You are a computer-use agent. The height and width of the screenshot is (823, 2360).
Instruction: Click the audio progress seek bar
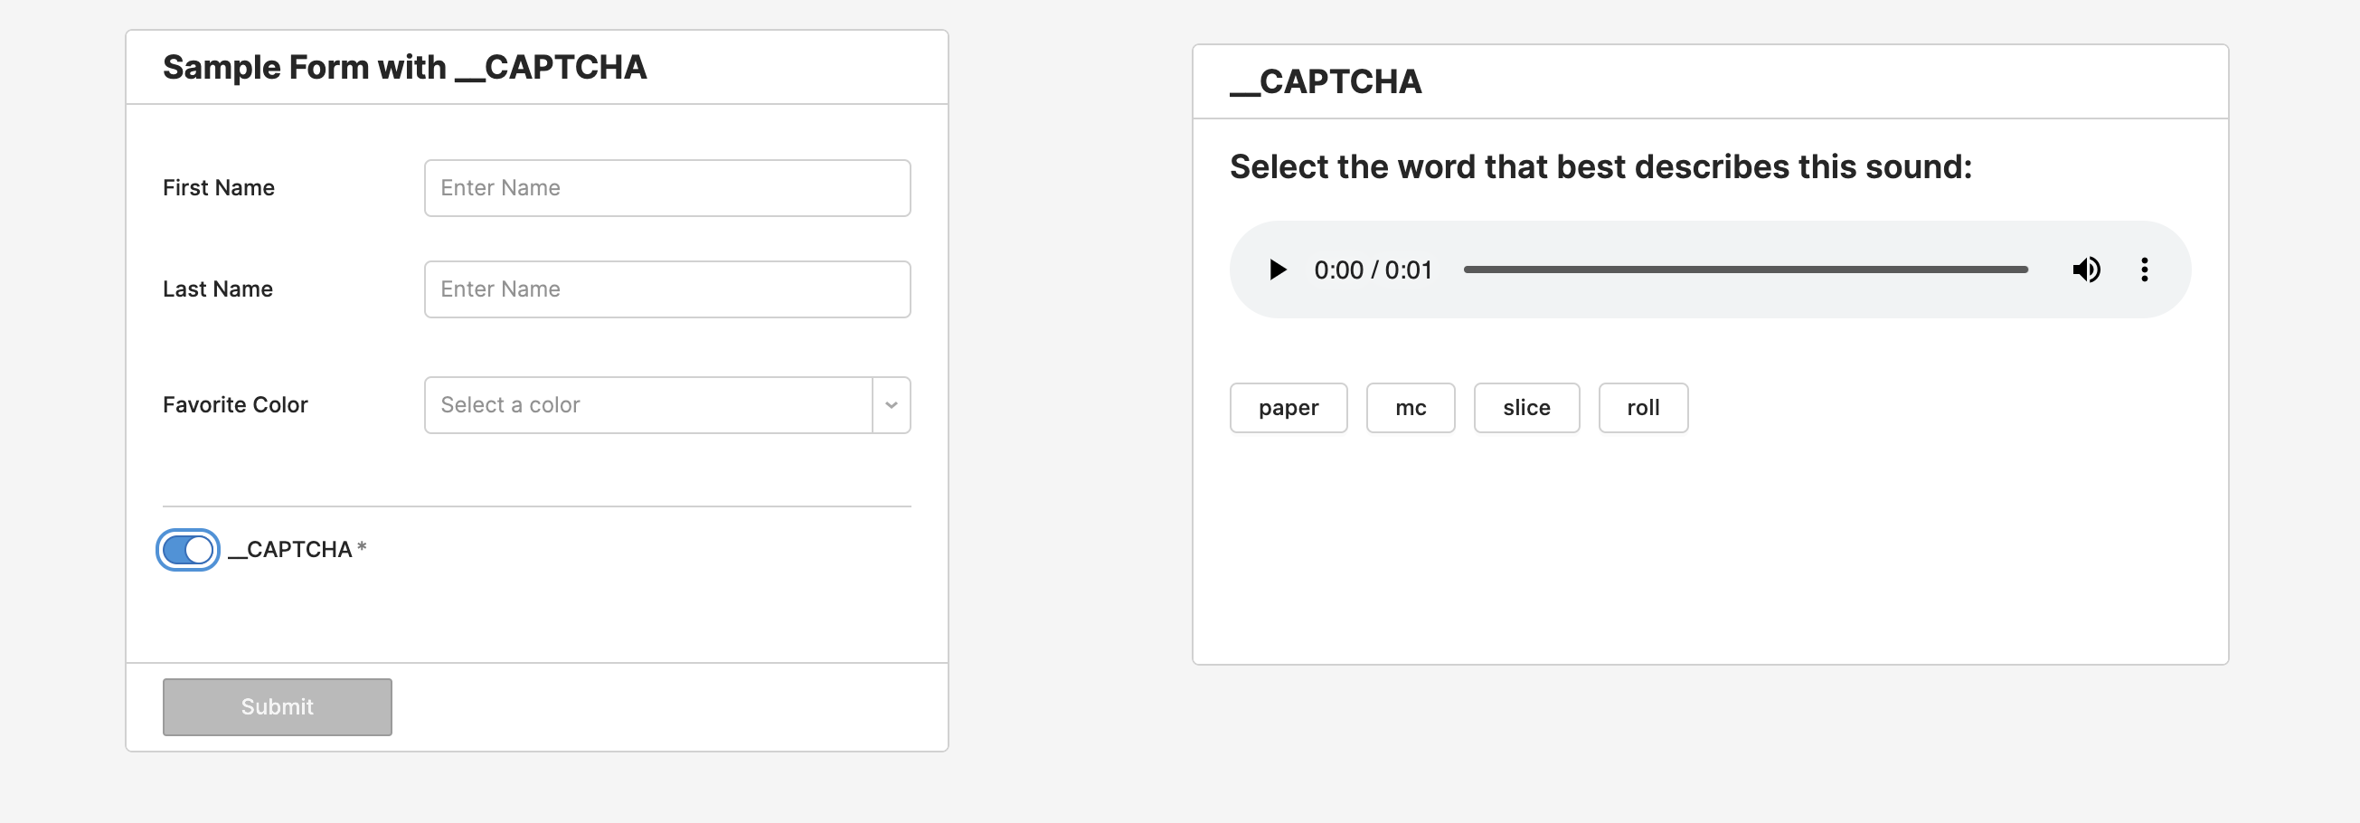coord(1744,270)
